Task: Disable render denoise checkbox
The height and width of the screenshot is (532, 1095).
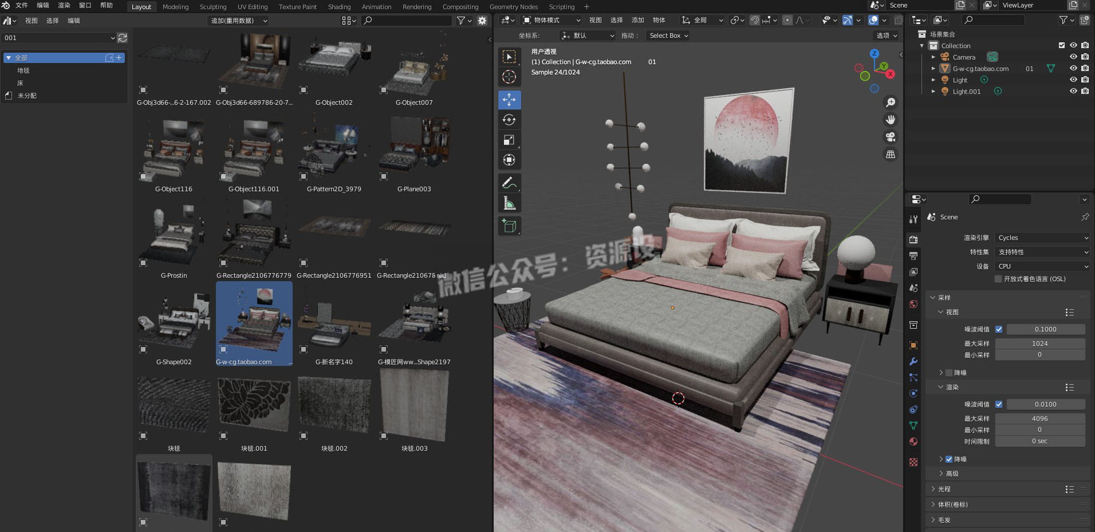Action: tap(949, 459)
